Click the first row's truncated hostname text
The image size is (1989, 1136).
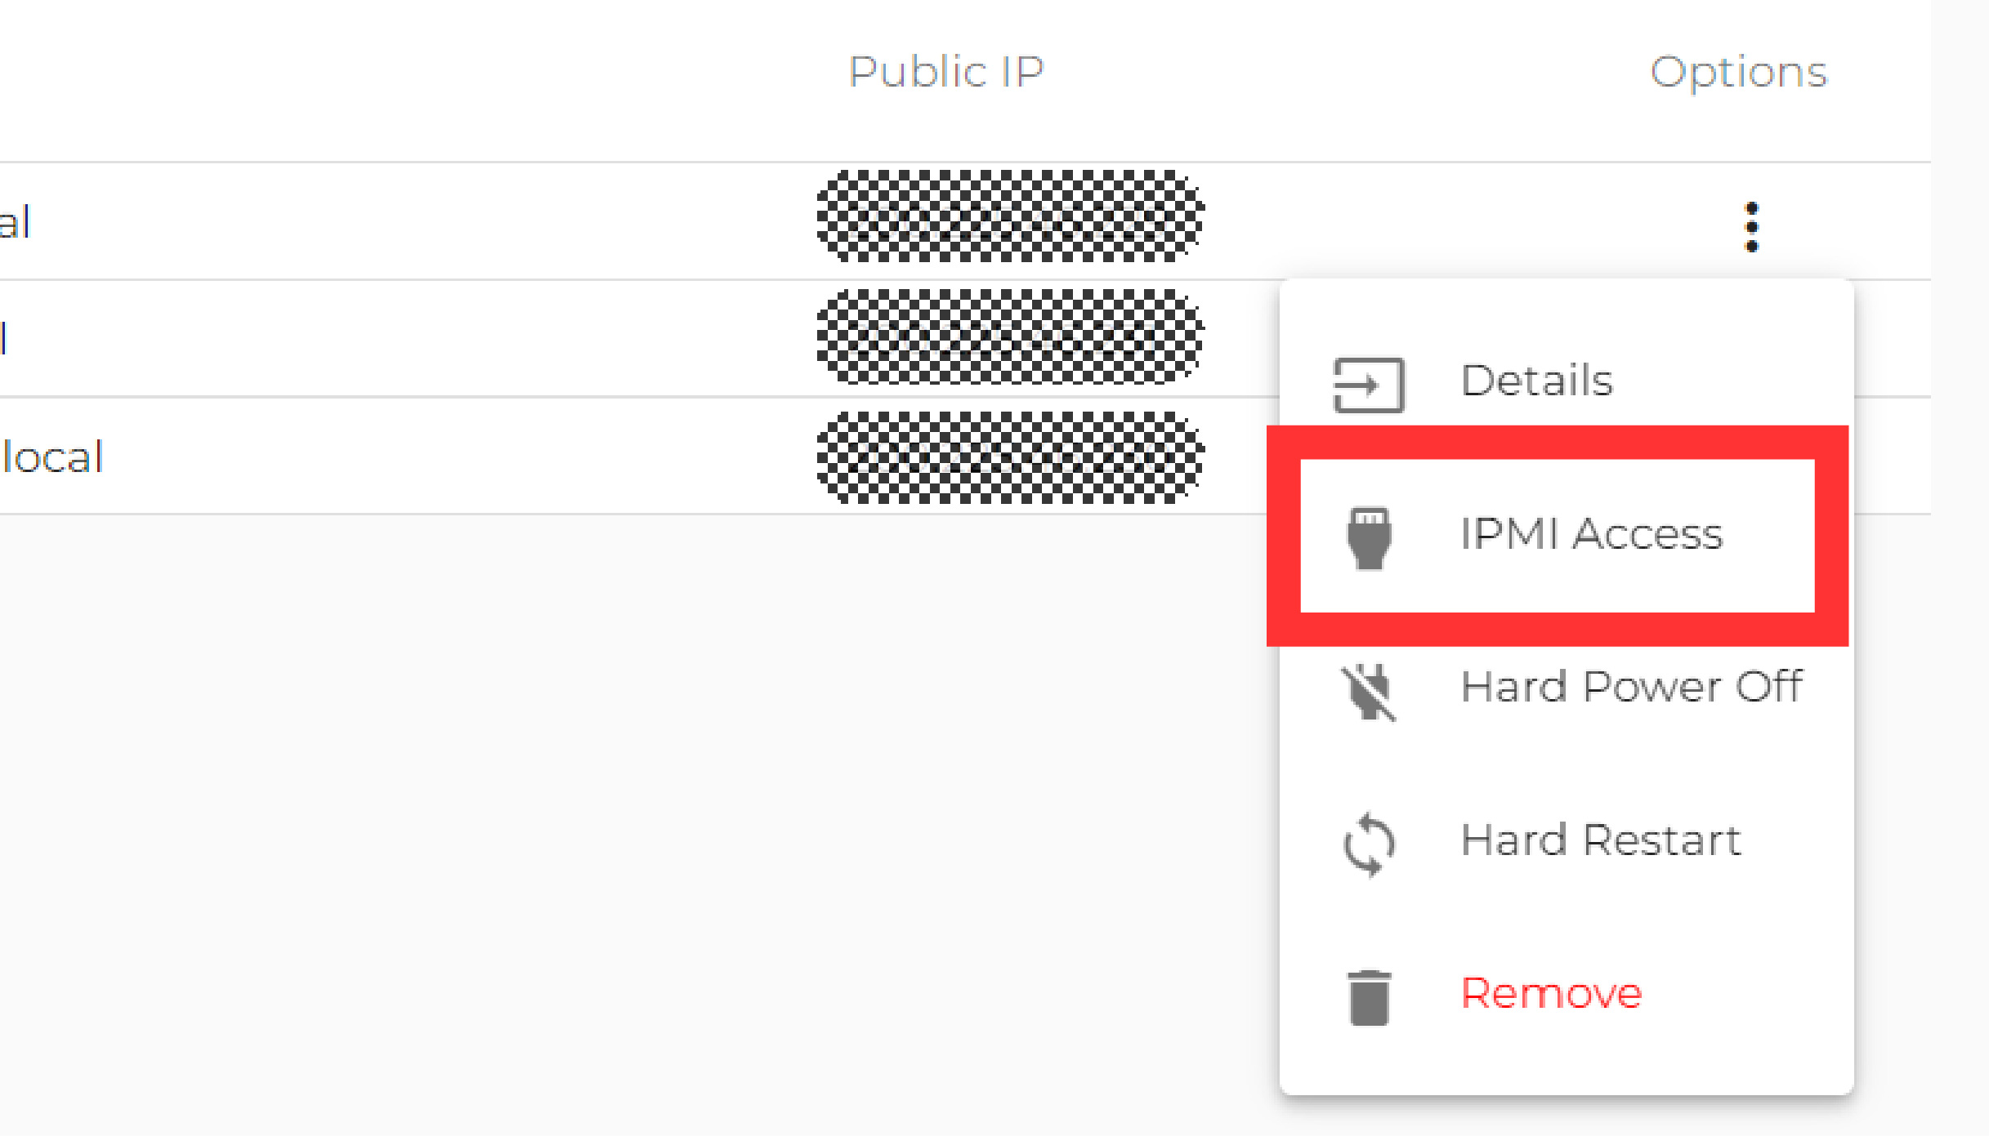tap(15, 223)
